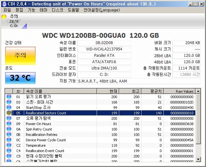
Task: Click the drive letter field C: D:
Action: [x=104, y=75]
